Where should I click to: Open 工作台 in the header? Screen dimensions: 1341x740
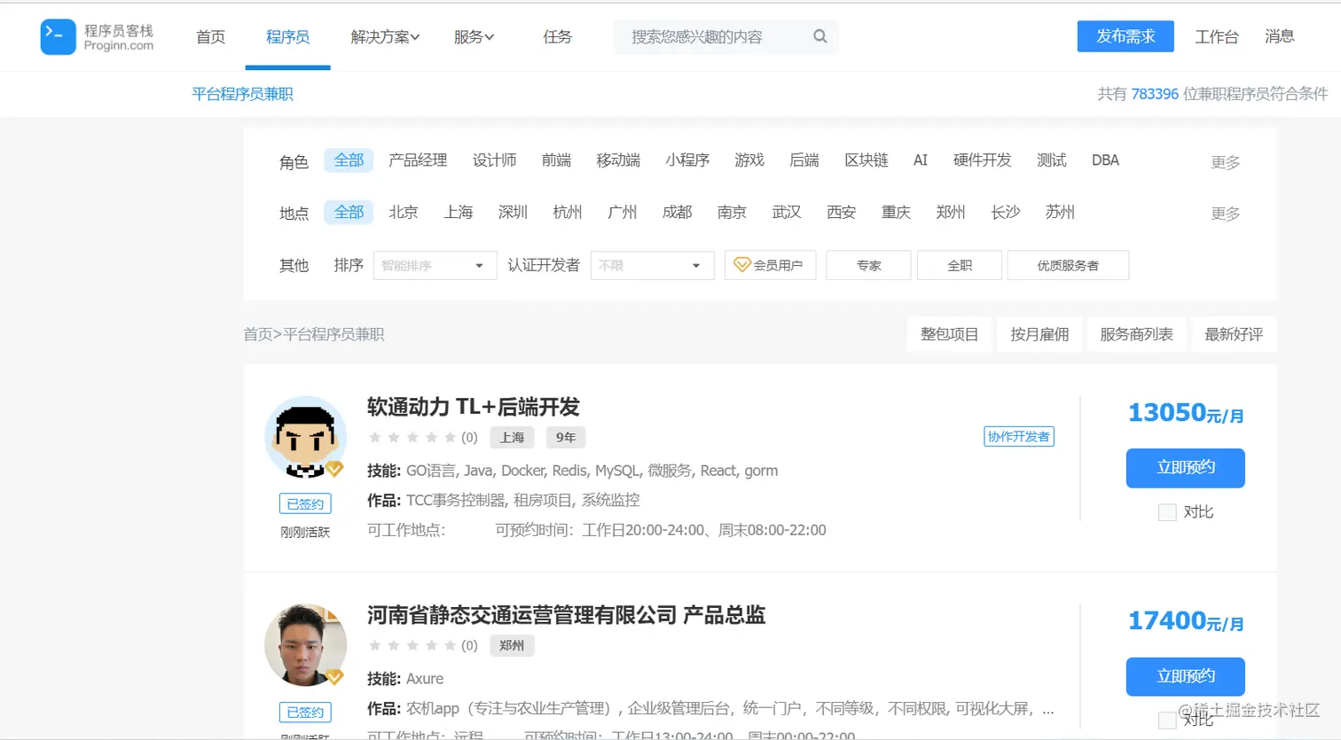click(x=1216, y=36)
